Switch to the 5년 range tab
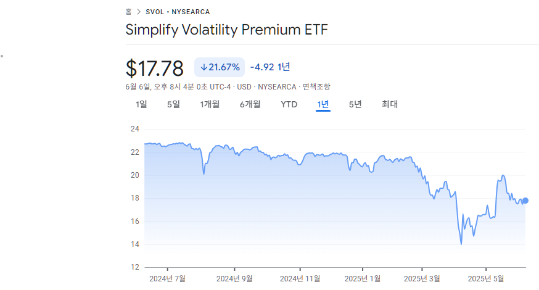Screen dimensions: 539x290 (355, 104)
